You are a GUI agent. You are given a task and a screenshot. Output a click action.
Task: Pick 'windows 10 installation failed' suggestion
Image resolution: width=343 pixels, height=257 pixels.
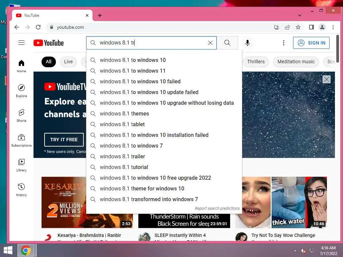click(x=164, y=135)
